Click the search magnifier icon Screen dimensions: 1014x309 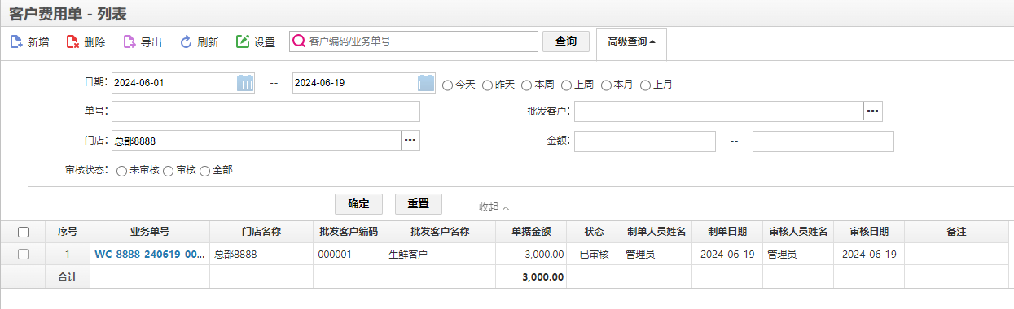tap(299, 41)
